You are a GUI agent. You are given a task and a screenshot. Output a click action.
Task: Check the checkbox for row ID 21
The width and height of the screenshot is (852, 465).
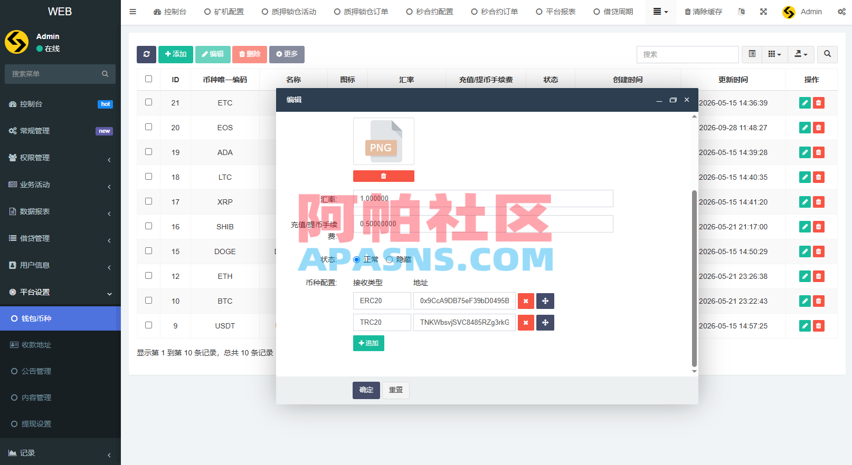pos(149,102)
